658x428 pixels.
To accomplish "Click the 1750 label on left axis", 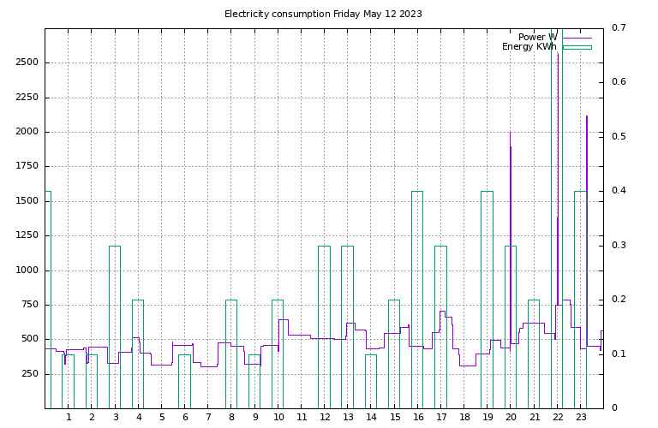I will tap(27, 166).
